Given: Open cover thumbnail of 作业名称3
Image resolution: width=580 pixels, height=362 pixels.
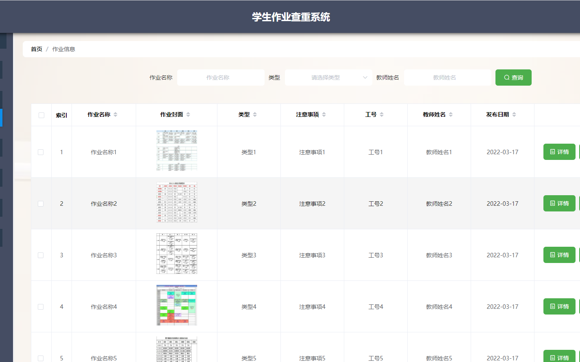Looking at the screenshot, I should (x=177, y=254).
